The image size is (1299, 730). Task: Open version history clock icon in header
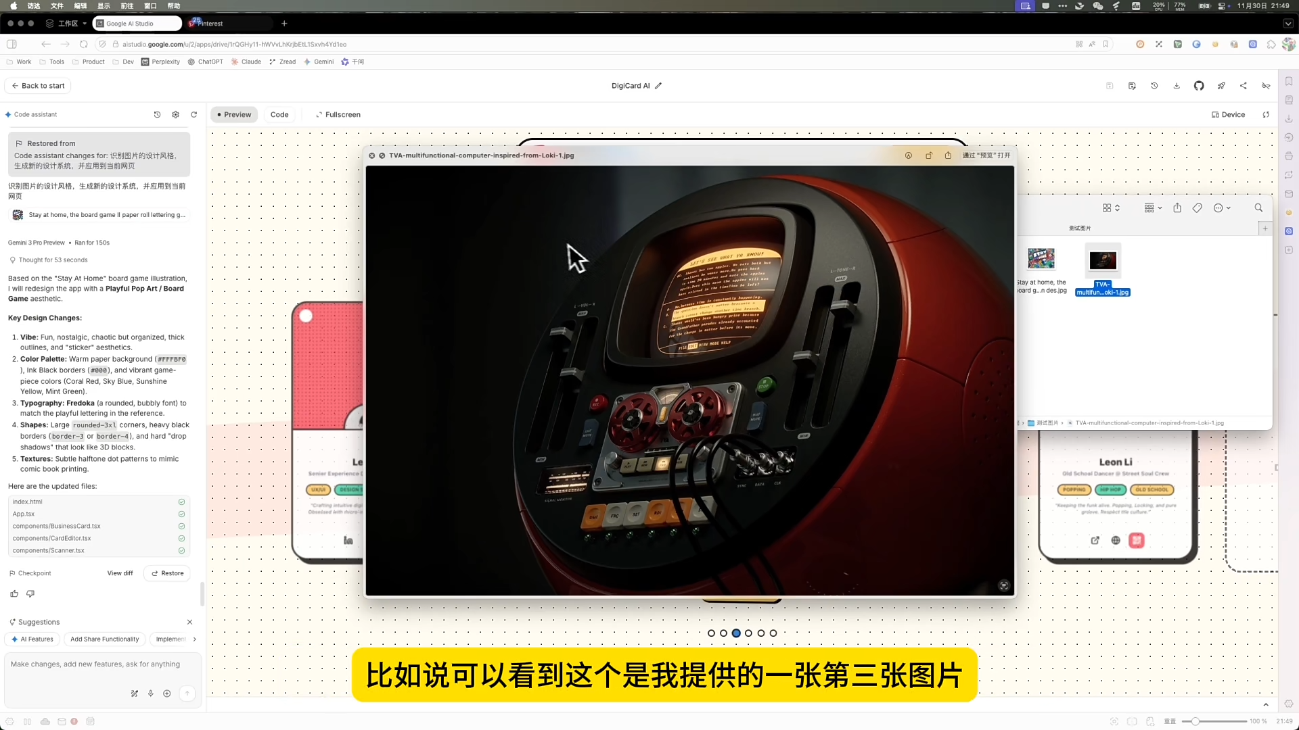pyautogui.click(x=1154, y=86)
